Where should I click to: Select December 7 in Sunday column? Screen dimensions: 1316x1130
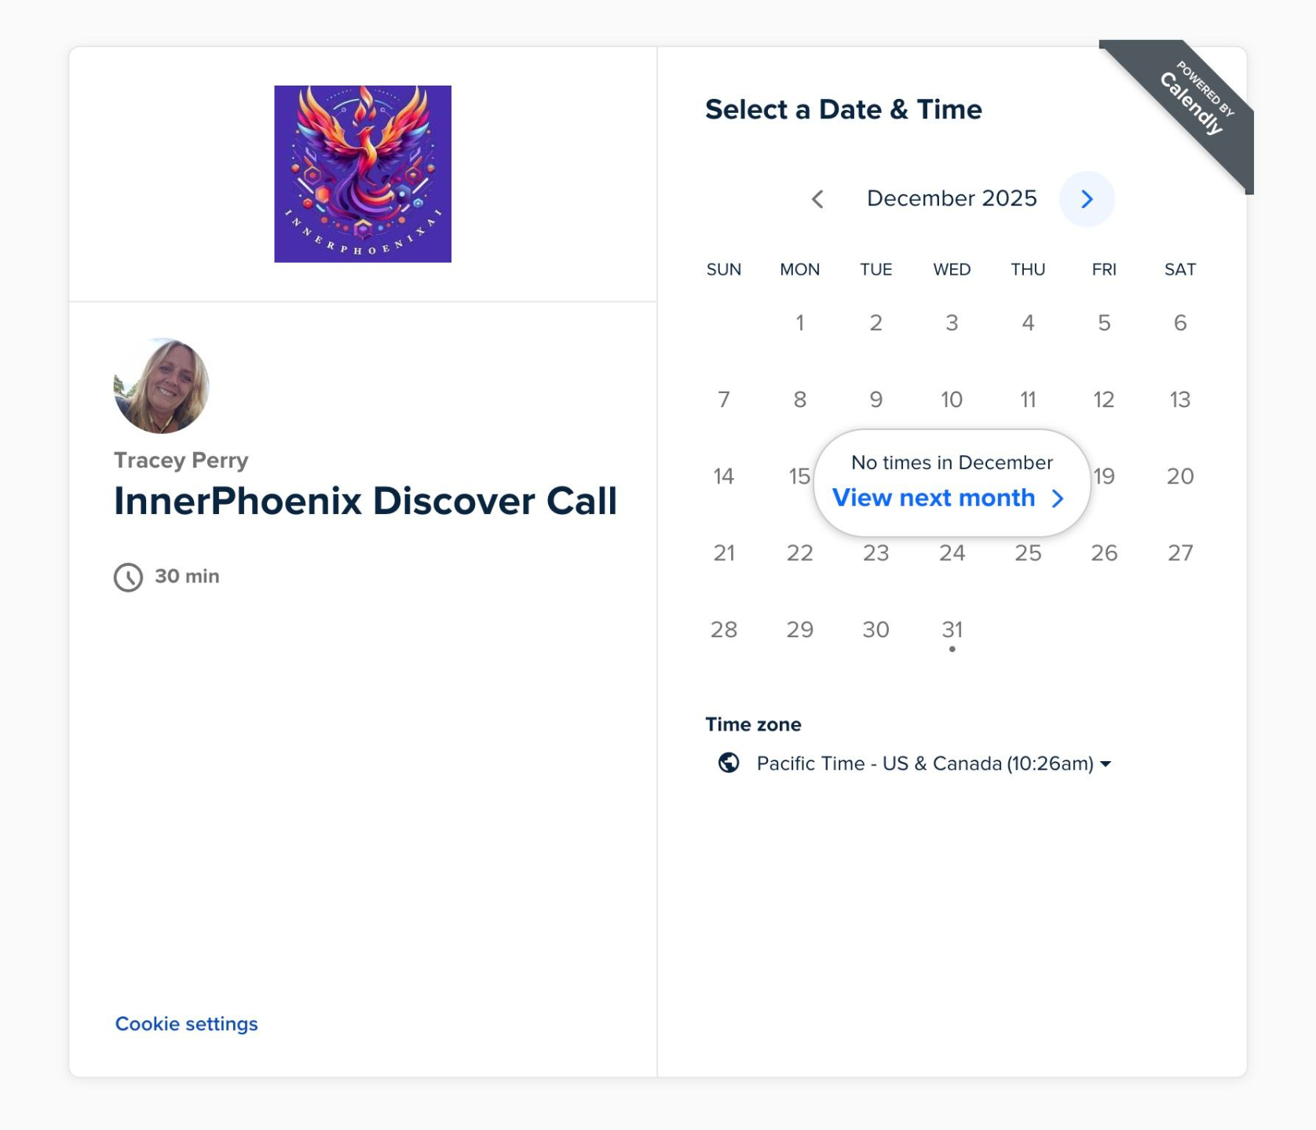pos(724,400)
